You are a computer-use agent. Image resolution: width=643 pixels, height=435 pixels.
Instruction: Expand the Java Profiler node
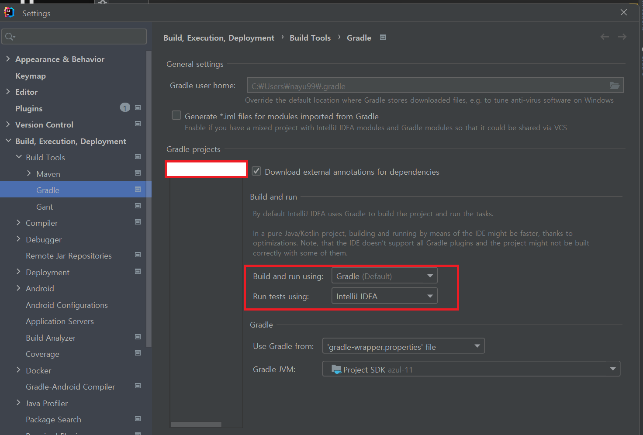[x=18, y=403]
